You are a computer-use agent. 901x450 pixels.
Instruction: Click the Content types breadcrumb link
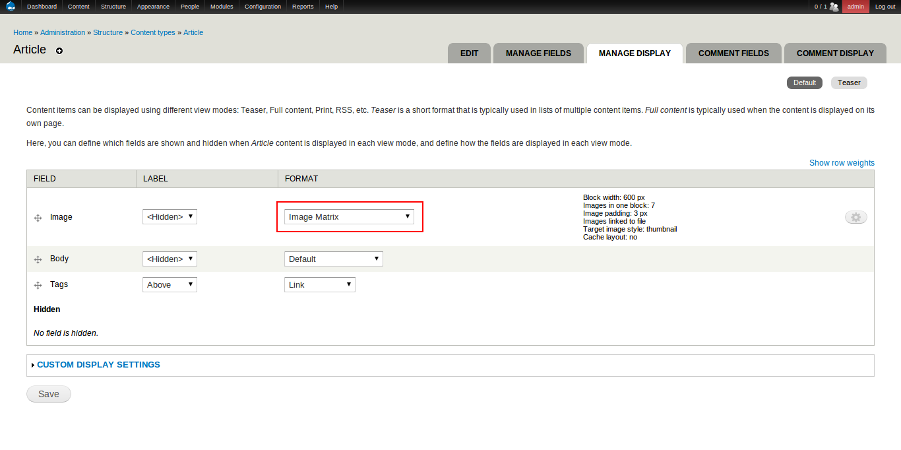(x=153, y=32)
